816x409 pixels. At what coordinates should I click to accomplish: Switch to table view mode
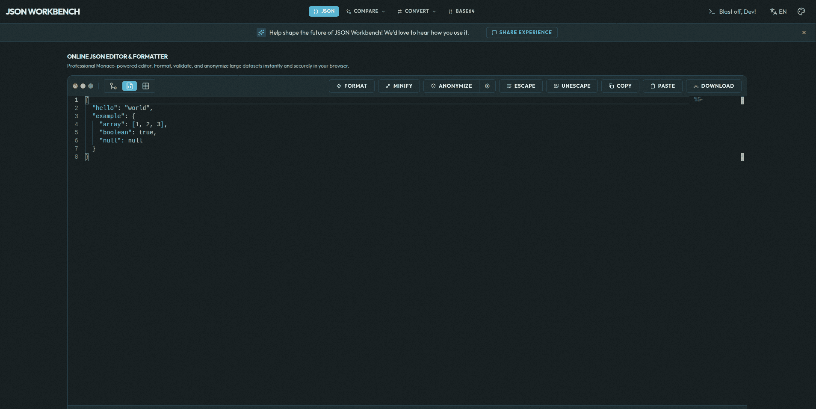point(146,86)
